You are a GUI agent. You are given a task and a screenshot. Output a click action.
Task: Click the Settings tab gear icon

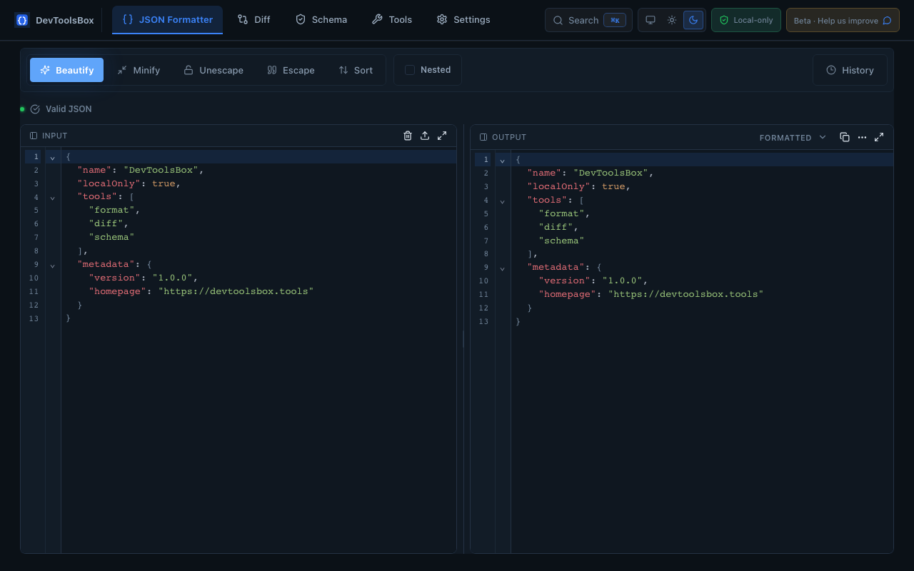pyautogui.click(x=442, y=20)
